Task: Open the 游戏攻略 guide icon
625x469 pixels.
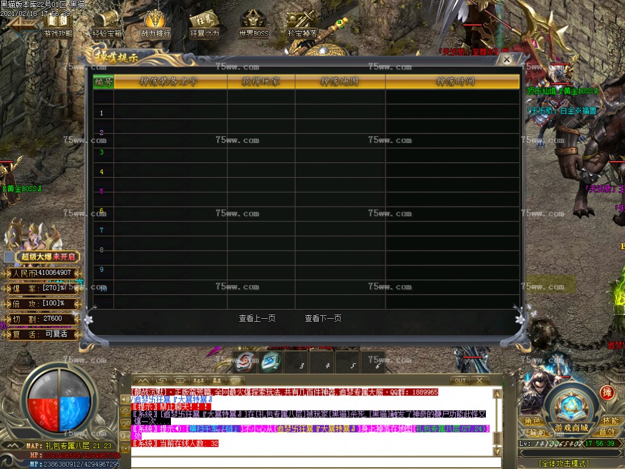Action: [x=58, y=26]
